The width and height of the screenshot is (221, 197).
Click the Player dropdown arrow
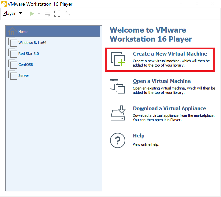(21, 13)
